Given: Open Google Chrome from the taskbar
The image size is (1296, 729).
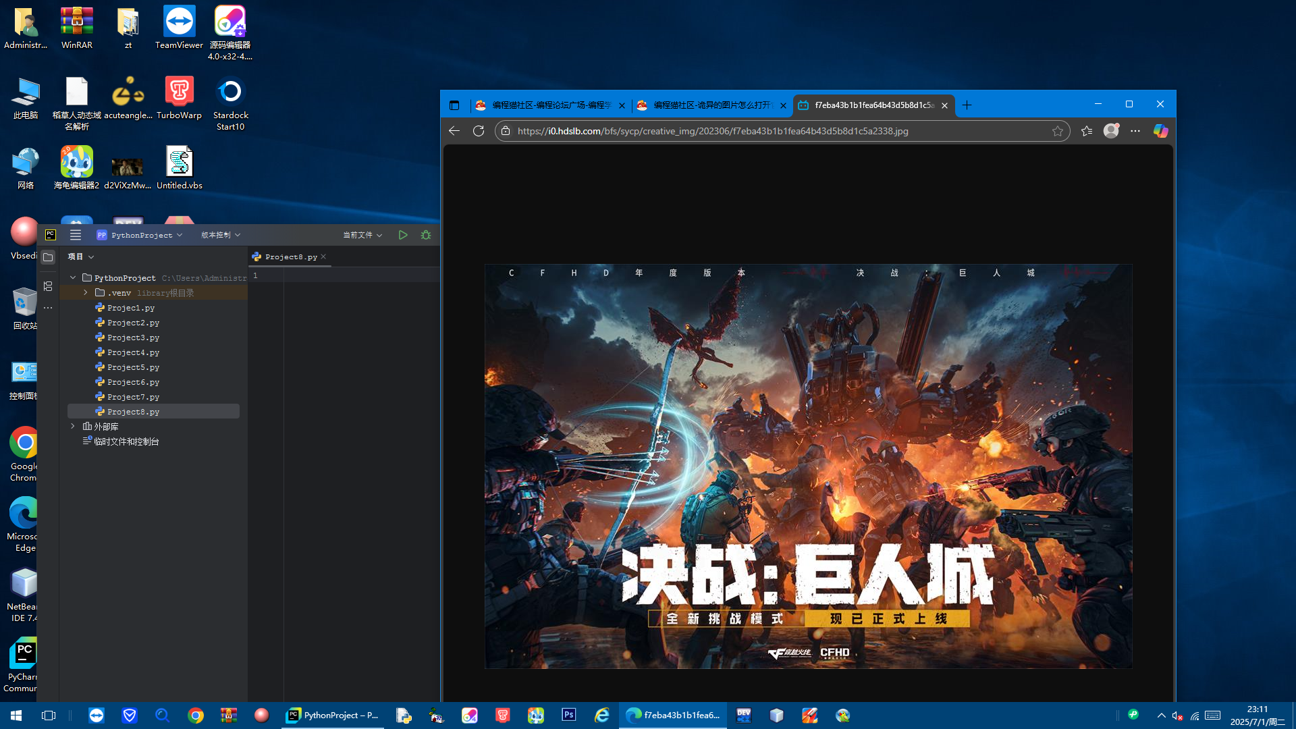Looking at the screenshot, I should [196, 715].
